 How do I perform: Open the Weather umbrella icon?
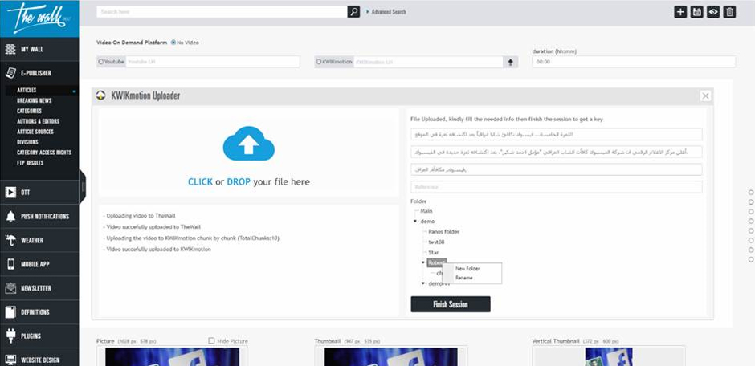10,241
